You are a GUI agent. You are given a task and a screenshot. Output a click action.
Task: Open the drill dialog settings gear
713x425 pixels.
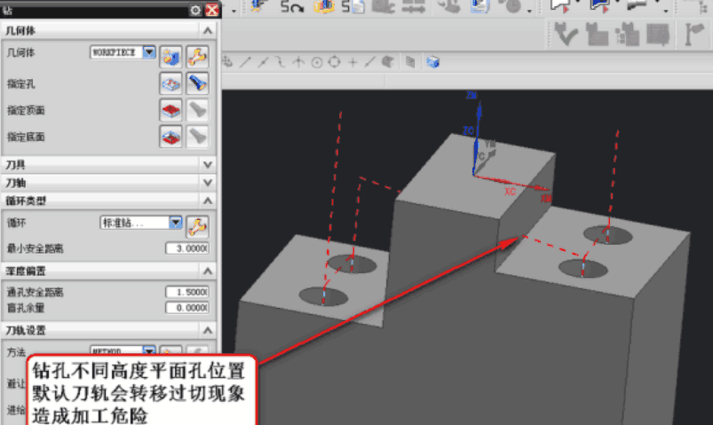[x=195, y=10]
